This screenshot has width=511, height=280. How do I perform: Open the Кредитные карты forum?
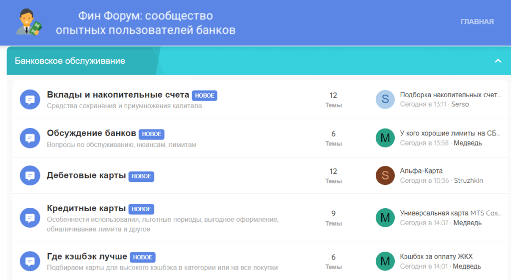coord(86,208)
